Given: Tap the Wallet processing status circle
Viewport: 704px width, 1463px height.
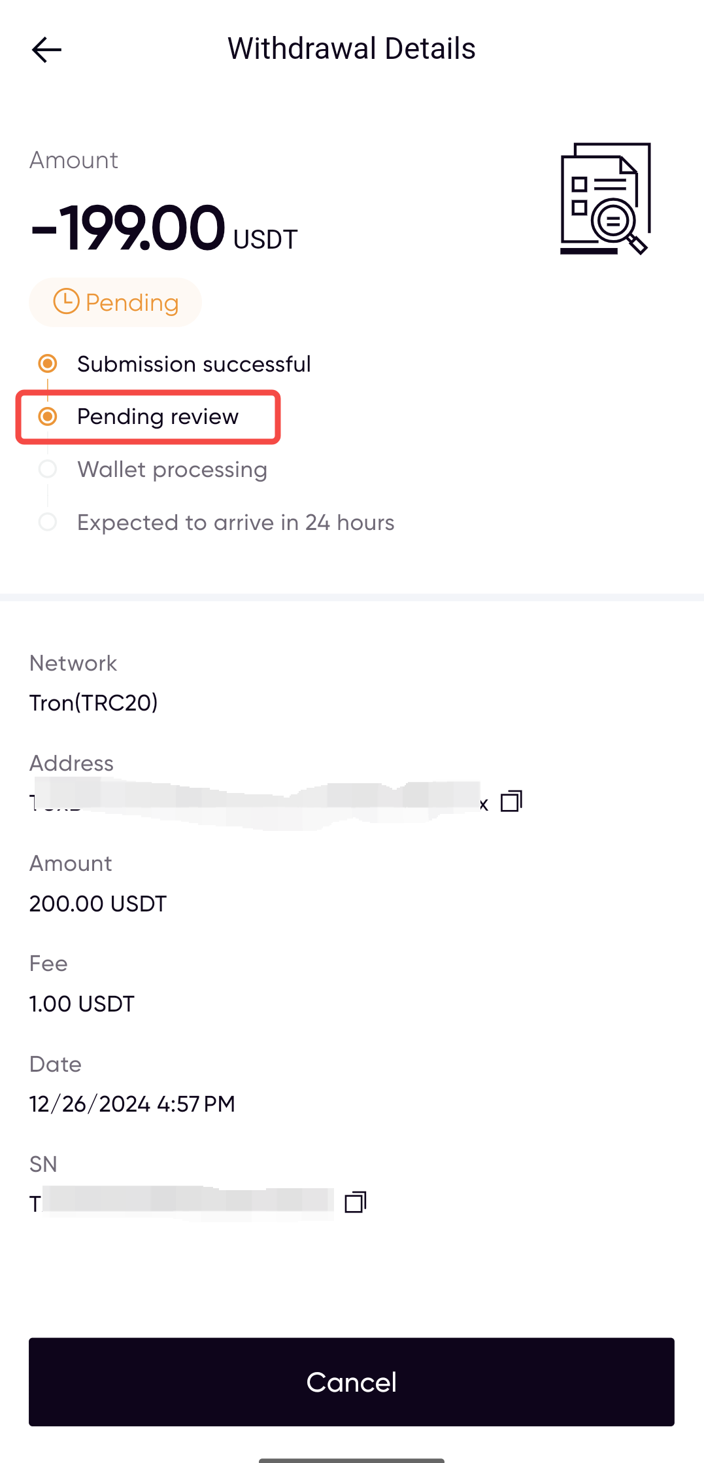Looking at the screenshot, I should [48, 469].
